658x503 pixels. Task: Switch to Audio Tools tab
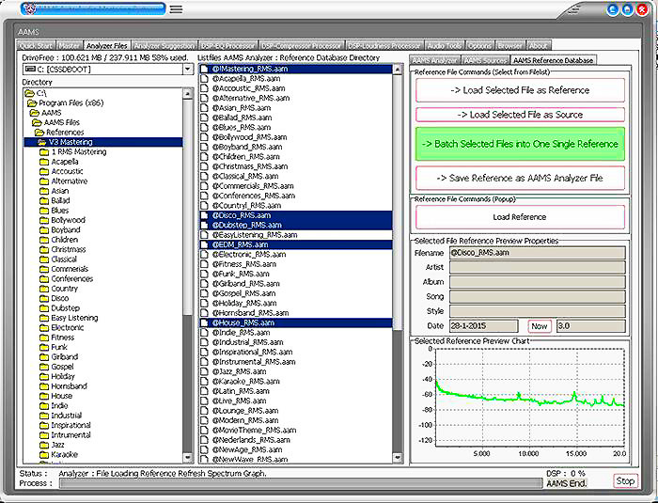(445, 46)
